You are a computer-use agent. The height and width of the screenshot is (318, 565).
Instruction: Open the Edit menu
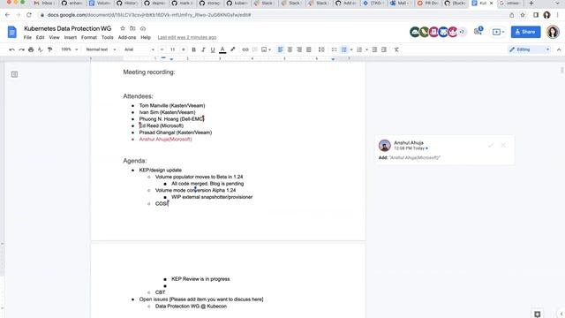(40, 37)
